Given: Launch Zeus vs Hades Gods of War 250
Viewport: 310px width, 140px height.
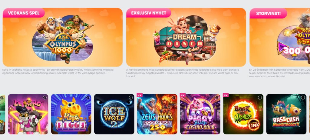Looking at the screenshot, I should [x=157, y=114].
